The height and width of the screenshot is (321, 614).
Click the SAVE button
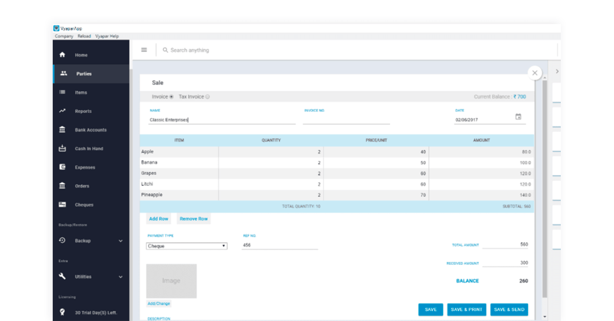coord(431,309)
